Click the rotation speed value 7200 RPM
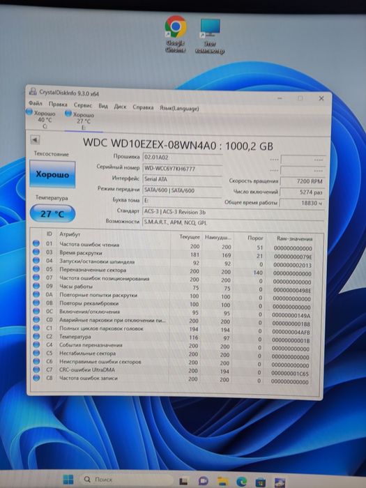 [x=302, y=181]
